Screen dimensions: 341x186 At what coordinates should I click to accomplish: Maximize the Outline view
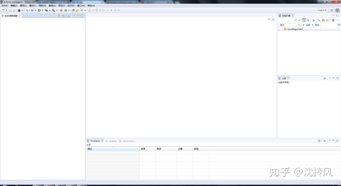(x=338, y=78)
